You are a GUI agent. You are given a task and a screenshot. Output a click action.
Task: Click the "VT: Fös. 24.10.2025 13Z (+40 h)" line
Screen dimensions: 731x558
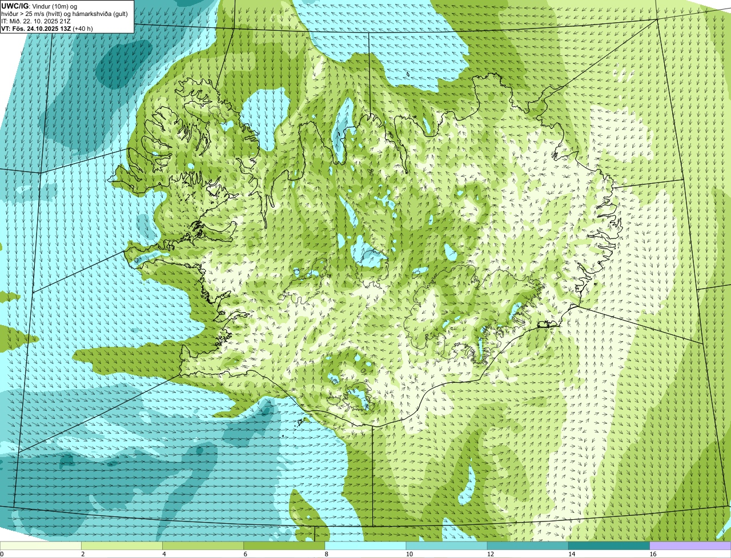[x=47, y=29]
